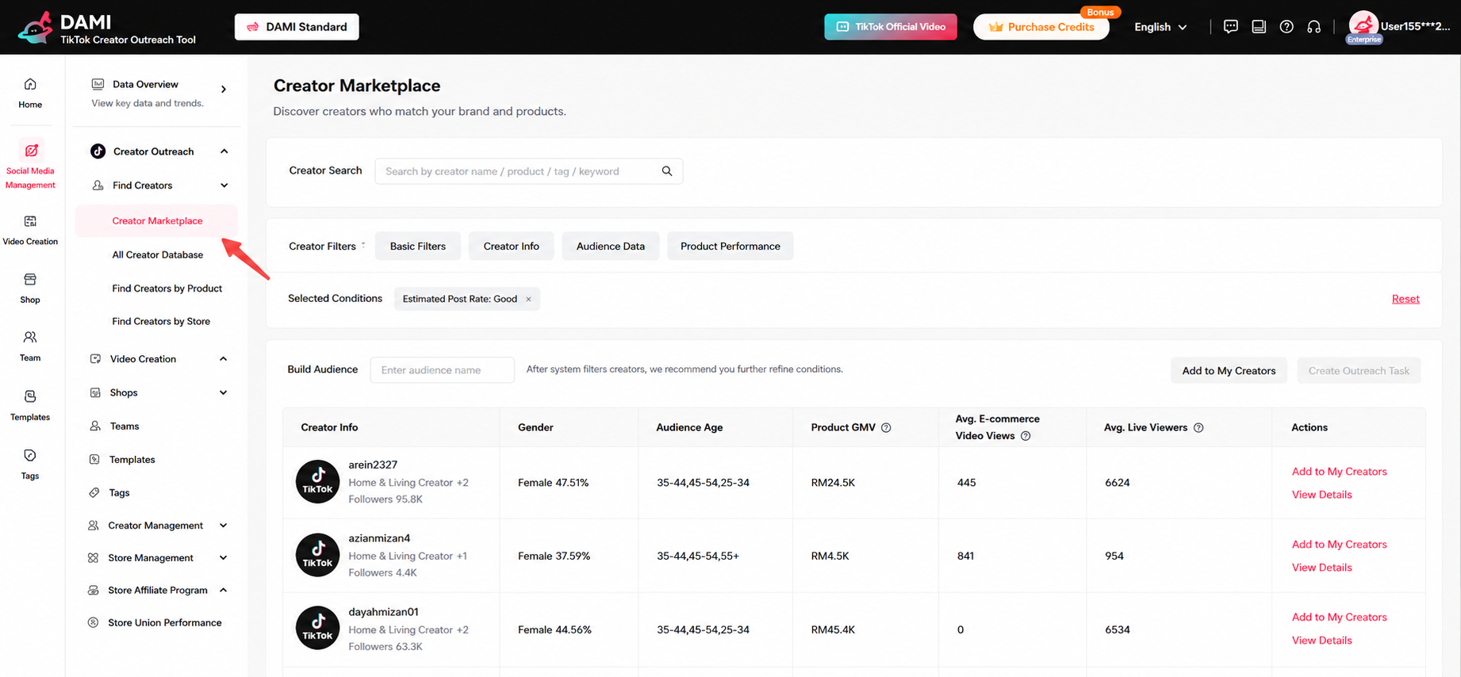This screenshot has height=677, width=1461.
Task: Select Creator Marketplace menu item
Action: tap(157, 220)
